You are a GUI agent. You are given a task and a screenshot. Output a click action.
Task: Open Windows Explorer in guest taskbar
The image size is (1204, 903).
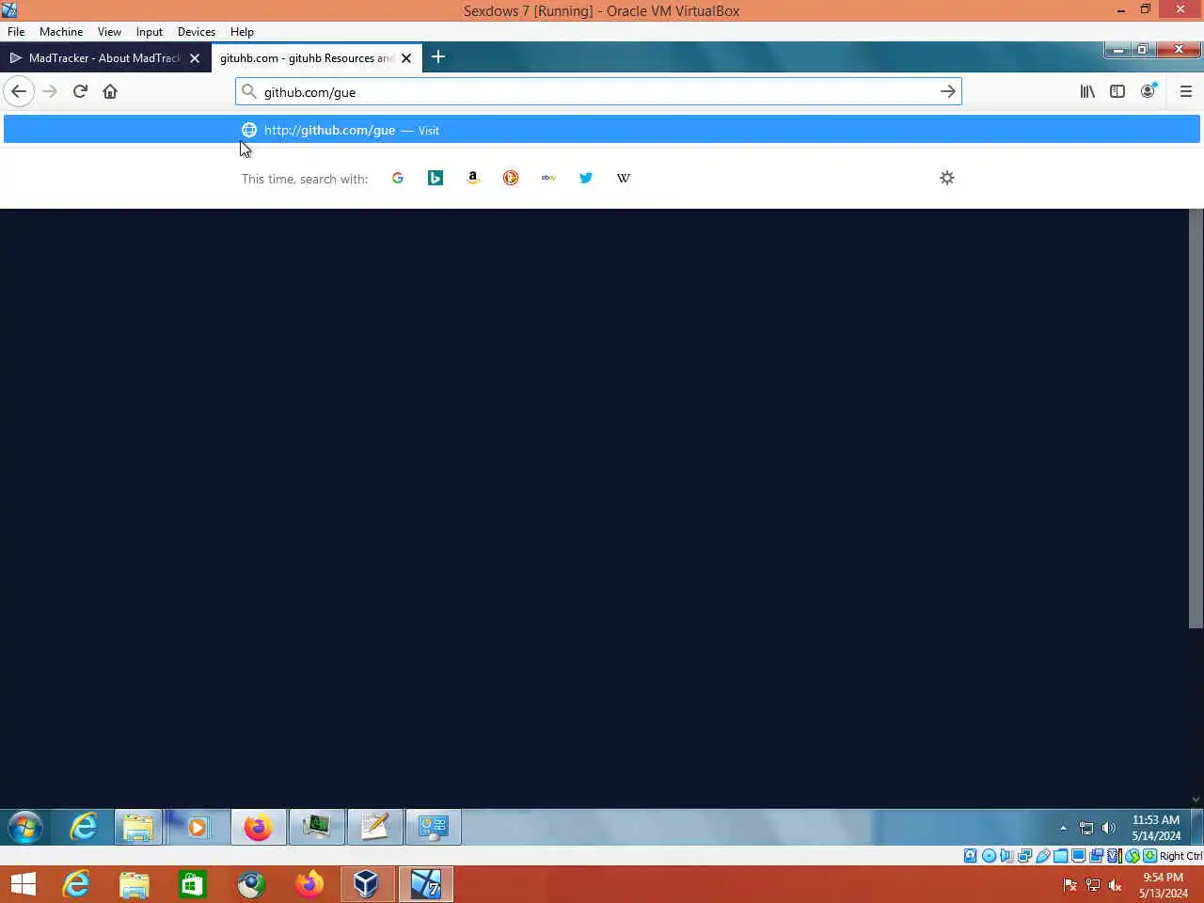click(138, 828)
